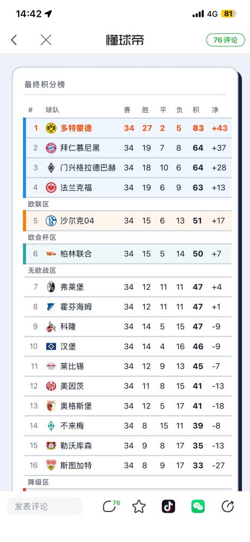
Task: Select the 斯图加特 team row
Action: 128,465
